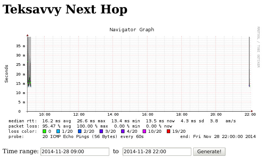Click the Seconds axis title
The height and width of the screenshot is (161, 266).
(6, 74)
